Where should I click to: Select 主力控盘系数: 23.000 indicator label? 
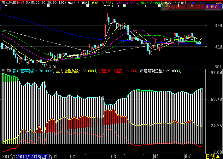pyautogui.click(x=76, y=71)
